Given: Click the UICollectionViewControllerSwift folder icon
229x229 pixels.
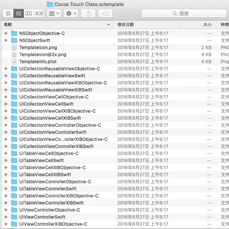Looking at the screenshot, I should click(14, 132).
